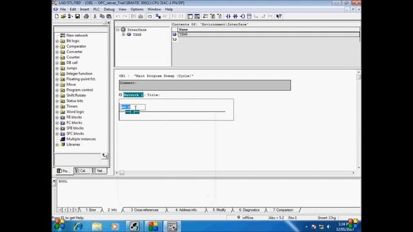Collapse the Interface tree node

click(x=117, y=30)
